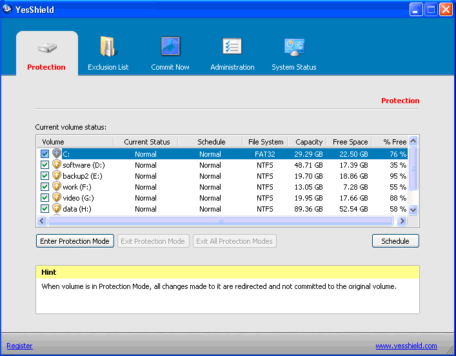The height and width of the screenshot is (356, 456).
Task: Toggle the backup2 (E:) checkbox
Action: coord(45,176)
